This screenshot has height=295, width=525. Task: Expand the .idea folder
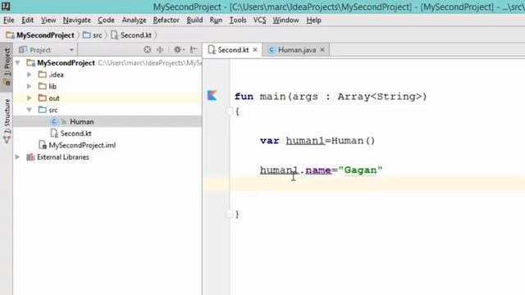point(30,75)
